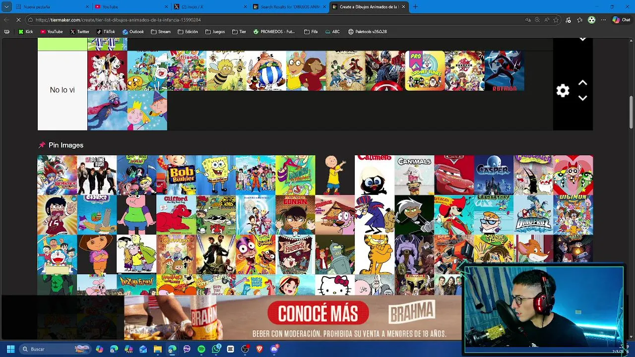Select the Digimon image tile
This screenshot has height=357, width=635.
(x=573, y=215)
